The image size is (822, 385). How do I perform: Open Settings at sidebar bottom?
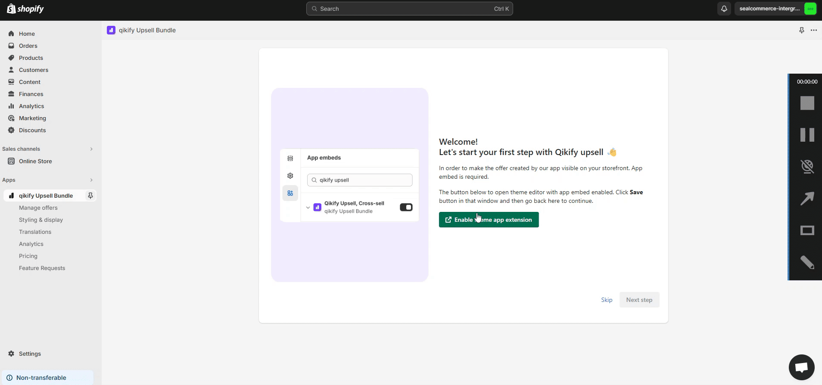click(x=30, y=354)
